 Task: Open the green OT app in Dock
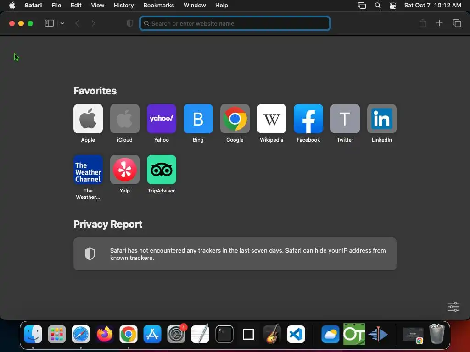354,334
